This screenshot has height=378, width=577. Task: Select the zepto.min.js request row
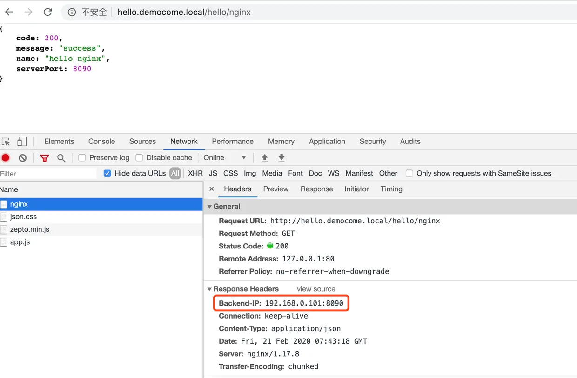pos(101,229)
